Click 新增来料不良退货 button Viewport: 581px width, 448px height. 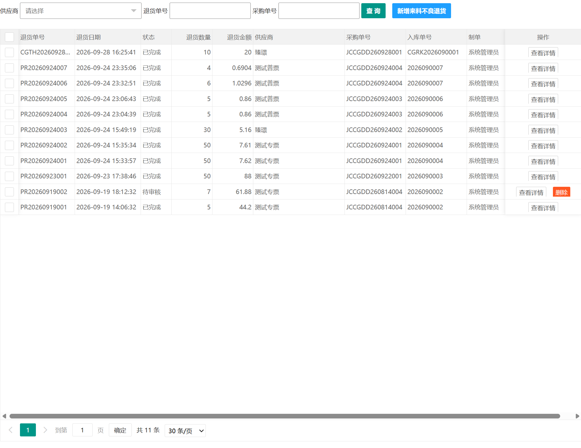click(x=421, y=11)
